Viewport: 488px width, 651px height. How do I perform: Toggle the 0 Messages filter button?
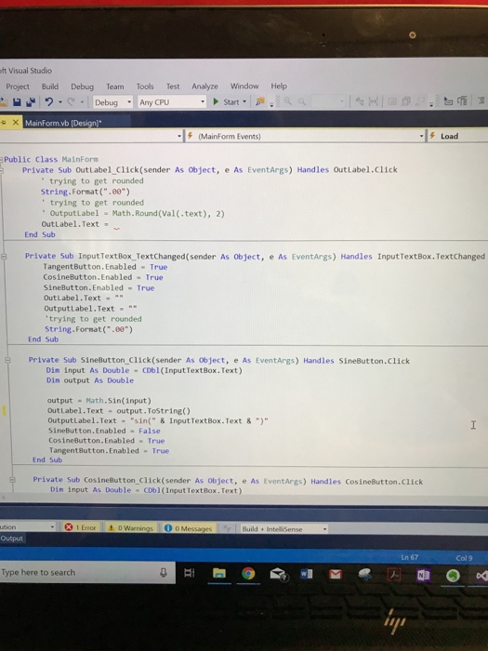click(189, 528)
